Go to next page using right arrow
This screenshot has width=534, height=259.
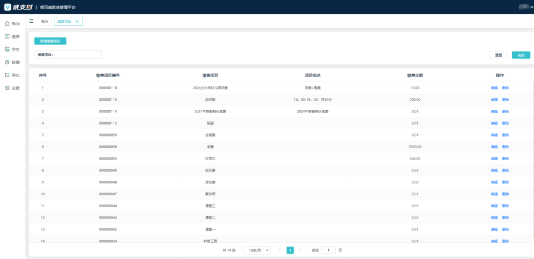[x=300, y=250]
